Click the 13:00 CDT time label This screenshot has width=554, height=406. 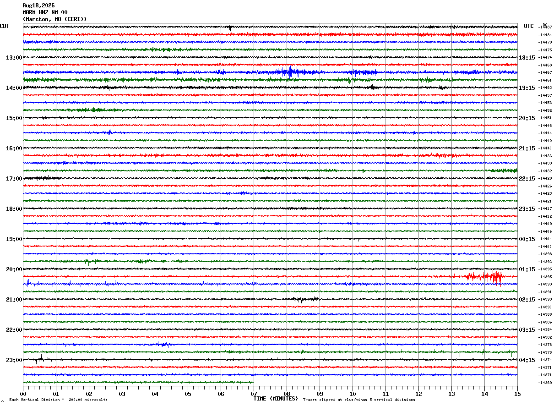14,58
